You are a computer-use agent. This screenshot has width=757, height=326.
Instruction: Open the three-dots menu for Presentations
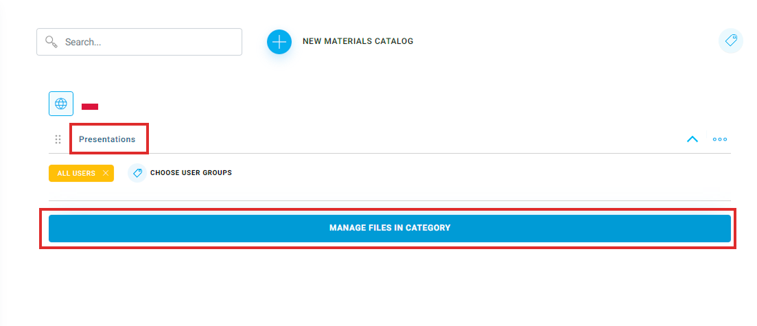coord(720,139)
